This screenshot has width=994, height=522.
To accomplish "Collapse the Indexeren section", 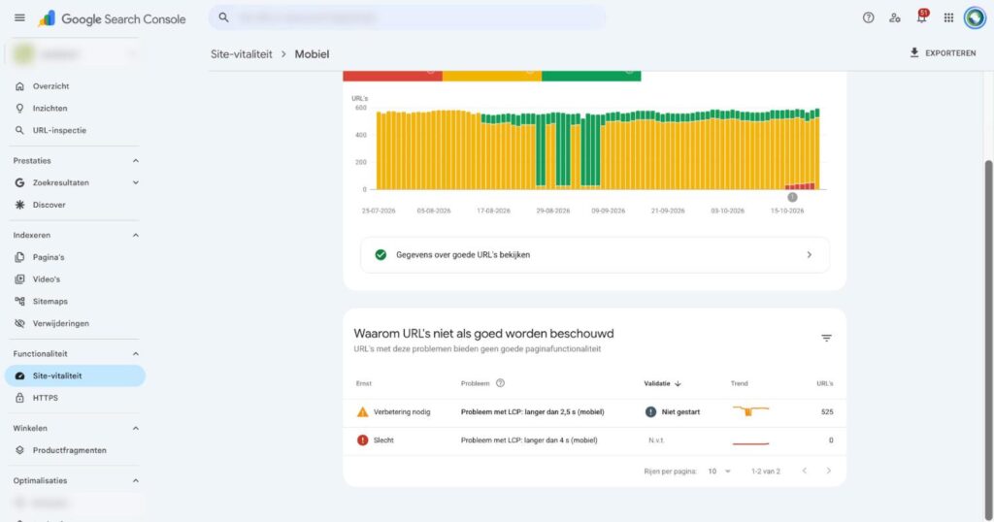I will click(136, 235).
